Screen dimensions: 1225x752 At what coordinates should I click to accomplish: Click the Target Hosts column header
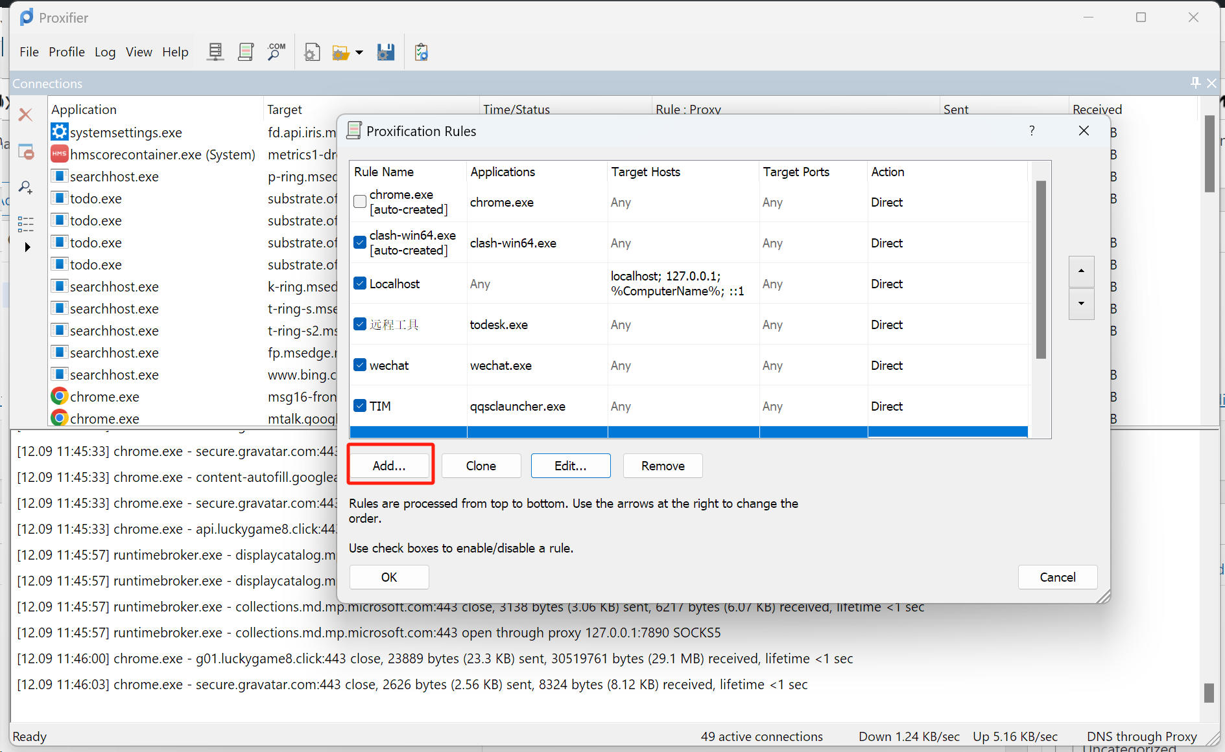pos(684,172)
